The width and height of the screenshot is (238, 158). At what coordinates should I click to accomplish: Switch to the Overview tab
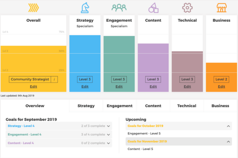35,106
